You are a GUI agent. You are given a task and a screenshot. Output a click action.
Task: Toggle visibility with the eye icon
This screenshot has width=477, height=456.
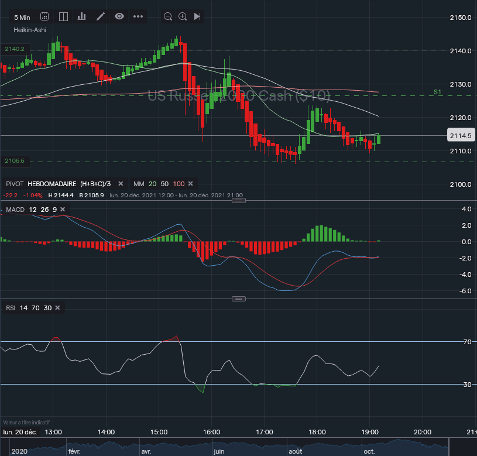pos(119,16)
